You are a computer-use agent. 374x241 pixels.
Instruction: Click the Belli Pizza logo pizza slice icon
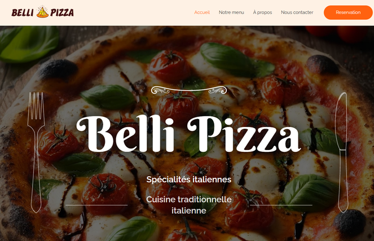click(42, 12)
